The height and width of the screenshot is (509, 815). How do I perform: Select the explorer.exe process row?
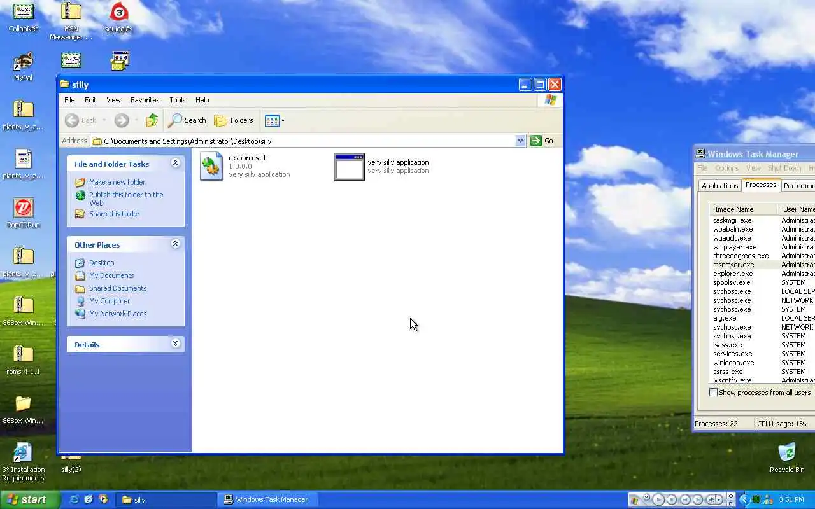click(762, 274)
